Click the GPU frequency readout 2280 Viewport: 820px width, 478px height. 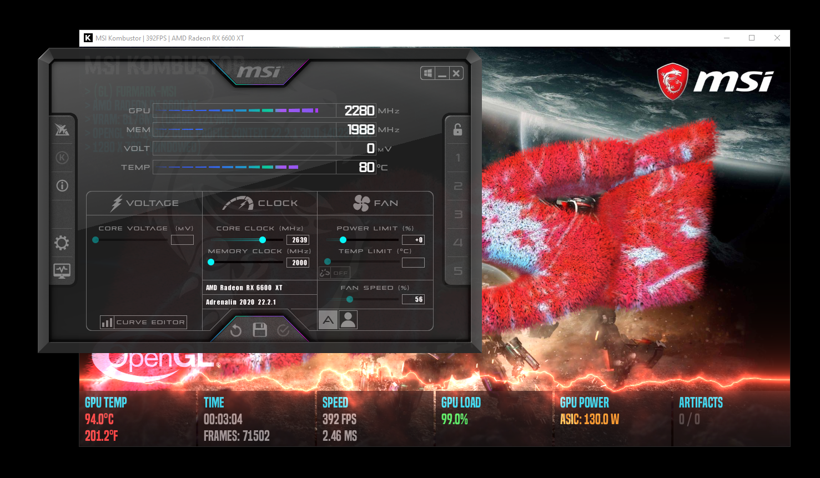tap(359, 110)
